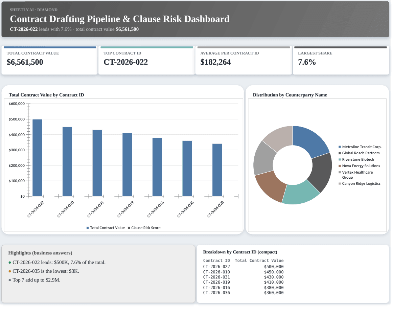Toggle the Nova Energy Solutions legend entry

click(x=359, y=166)
